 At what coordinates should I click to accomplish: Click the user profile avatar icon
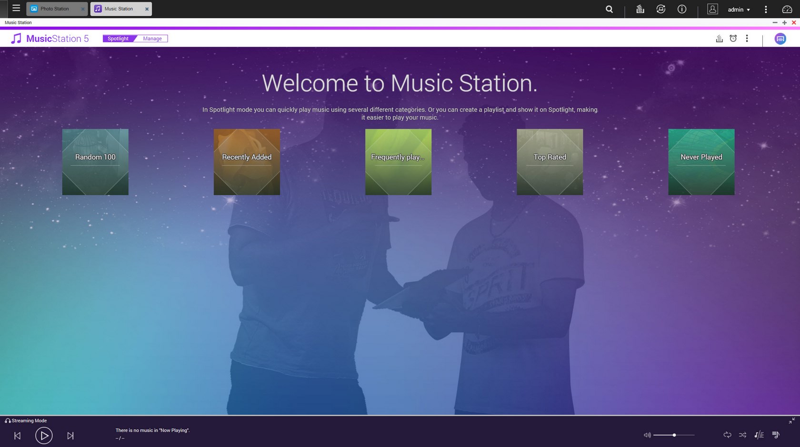pyautogui.click(x=712, y=9)
